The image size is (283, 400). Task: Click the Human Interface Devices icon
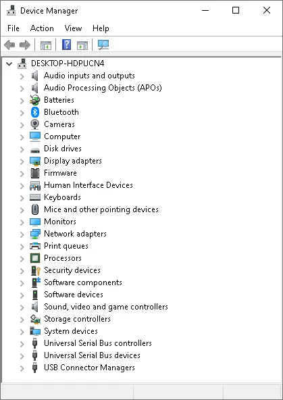(x=35, y=185)
